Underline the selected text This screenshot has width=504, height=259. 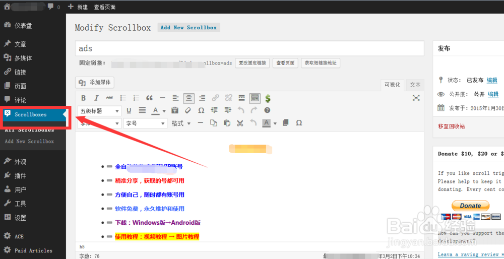[x=129, y=110]
